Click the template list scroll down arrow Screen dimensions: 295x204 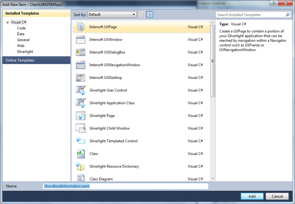(x=212, y=178)
